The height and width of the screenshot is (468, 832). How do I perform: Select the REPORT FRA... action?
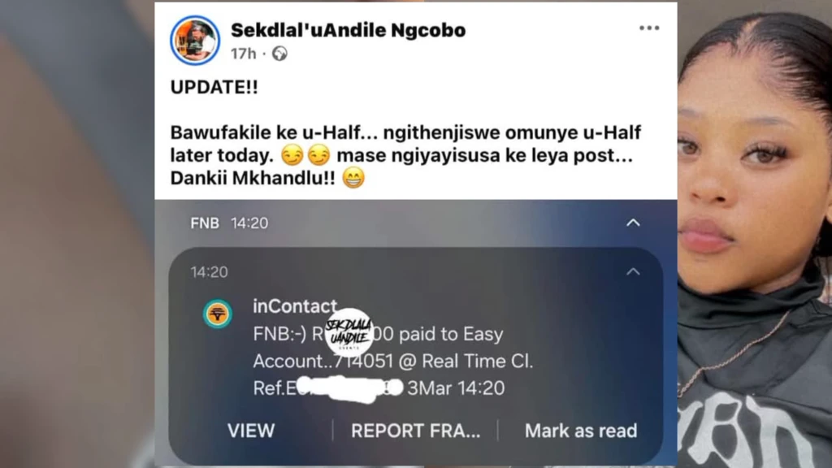(415, 431)
